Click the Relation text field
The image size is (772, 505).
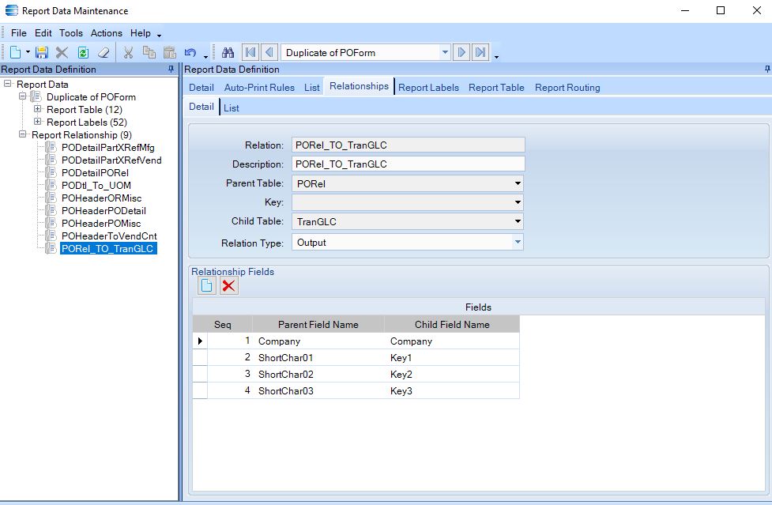tap(409, 145)
